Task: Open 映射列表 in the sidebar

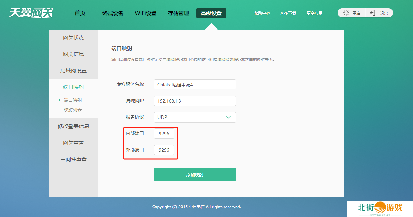Action: (73, 110)
